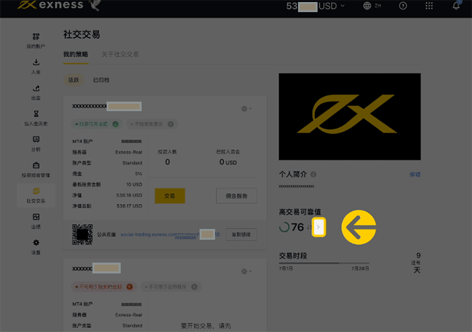Expand the USD account balance dropdown
This screenshot has height=332, width=472.
coord(343,6)
